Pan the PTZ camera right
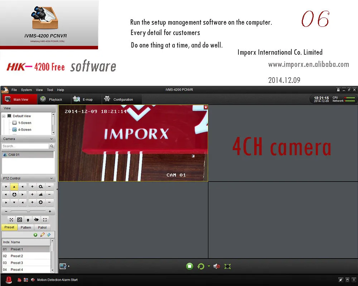The height and width of the screenshot is (286, 358). (x=22, y=194)
